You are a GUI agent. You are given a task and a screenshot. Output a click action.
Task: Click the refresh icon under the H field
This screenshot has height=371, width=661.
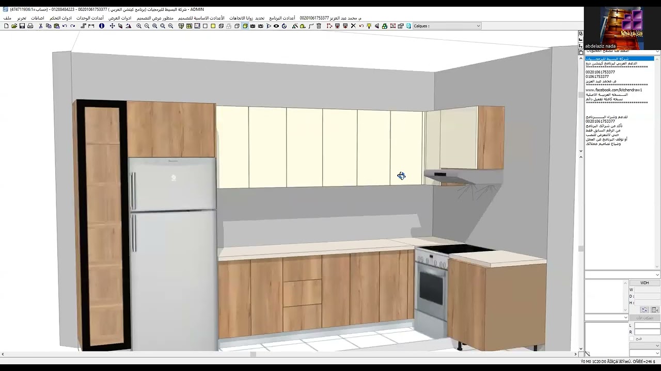pyautogui.click(x=644, y=310)
